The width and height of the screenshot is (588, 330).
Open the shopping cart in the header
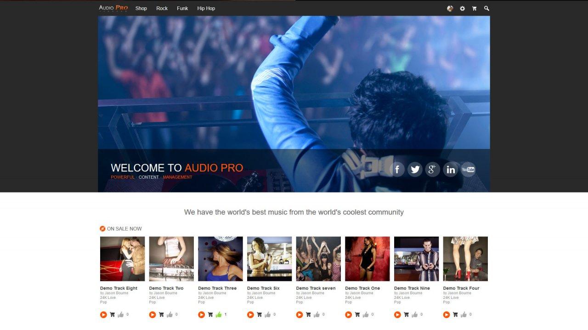[x=475, y=8]
